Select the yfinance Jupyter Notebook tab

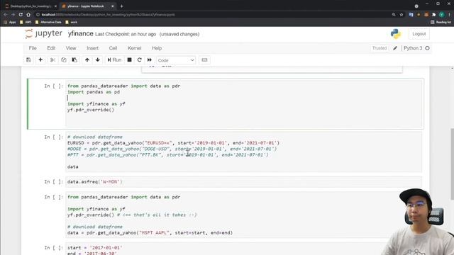(88, 6)
